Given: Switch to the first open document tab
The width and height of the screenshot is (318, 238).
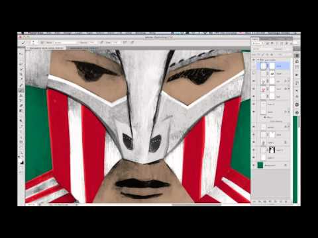Looking at the screenshot, I should 46,48.
